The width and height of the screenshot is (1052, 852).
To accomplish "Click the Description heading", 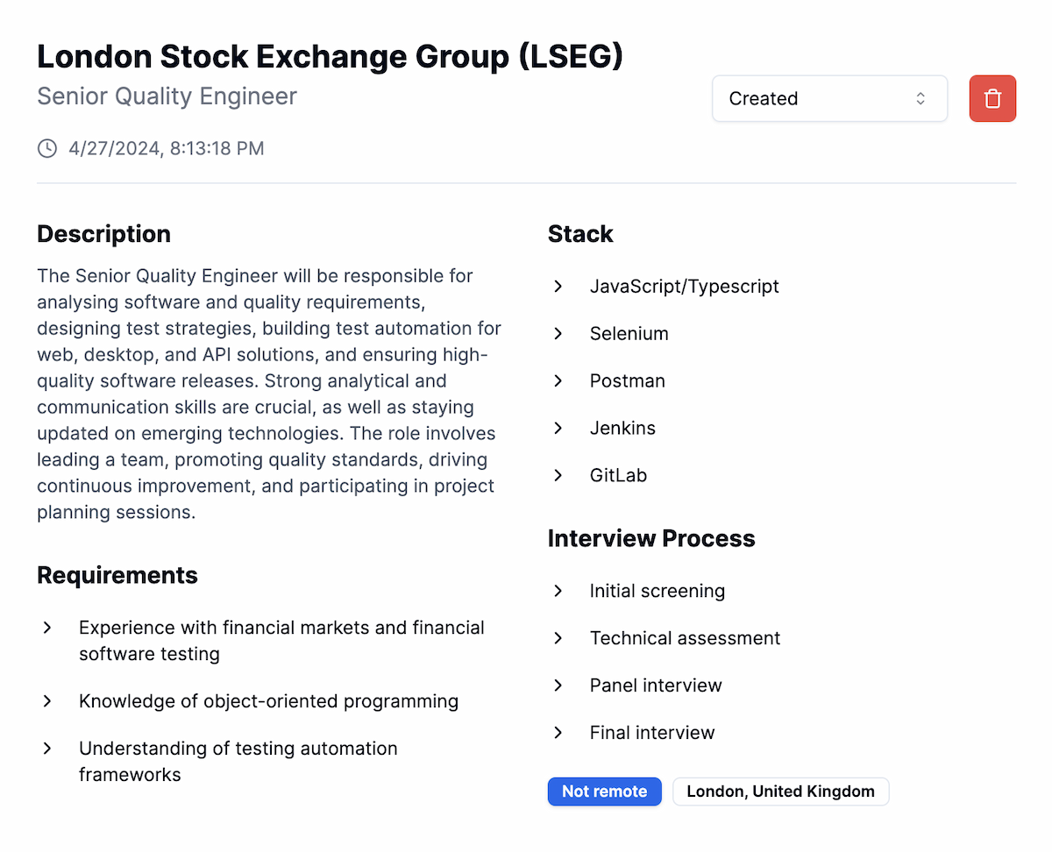I will (x=104, y=234).
